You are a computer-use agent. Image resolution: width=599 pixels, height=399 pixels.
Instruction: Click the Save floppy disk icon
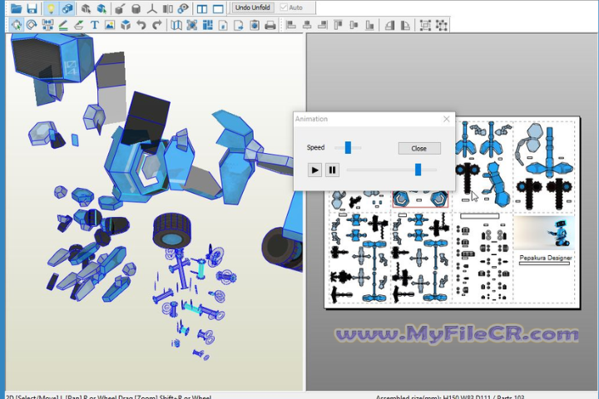point(32,8)
